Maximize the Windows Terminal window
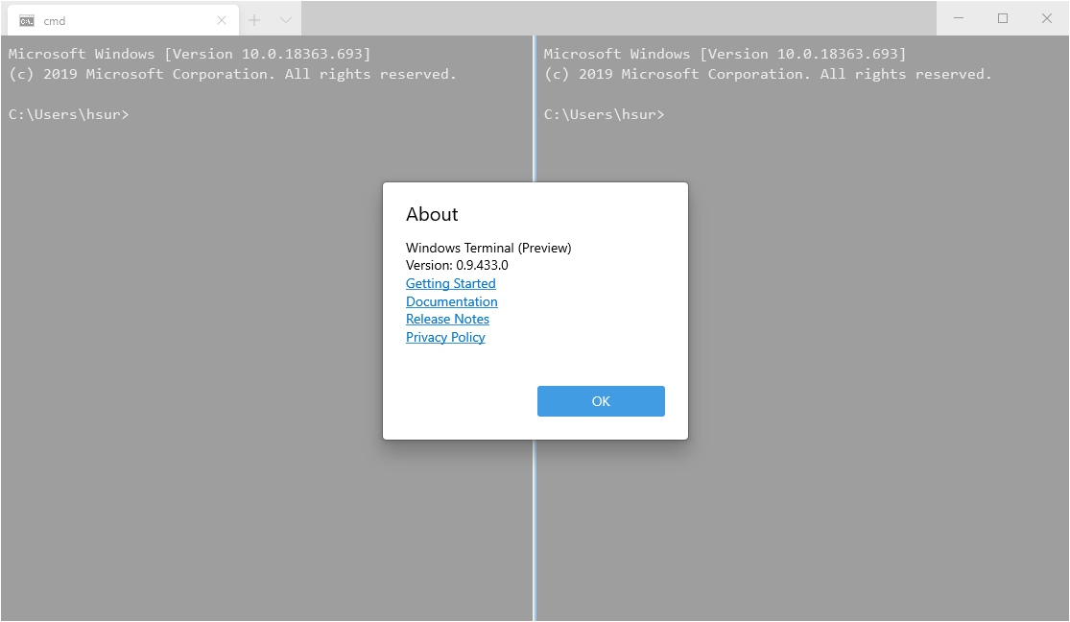Screen dimensions: 1070x622 (1002, 18)
